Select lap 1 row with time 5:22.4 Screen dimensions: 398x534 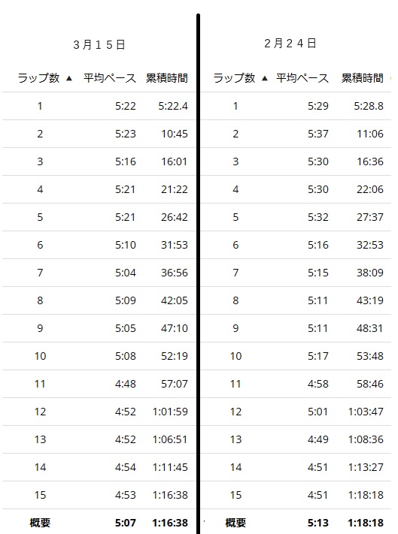(99, 106)
